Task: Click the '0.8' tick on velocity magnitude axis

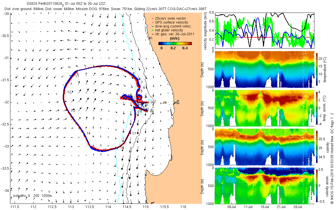Action: point(212,13)
